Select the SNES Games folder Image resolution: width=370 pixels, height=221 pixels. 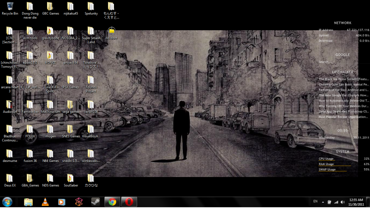[x=71, y=131]
